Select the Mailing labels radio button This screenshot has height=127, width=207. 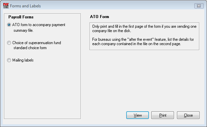point(9,60)
